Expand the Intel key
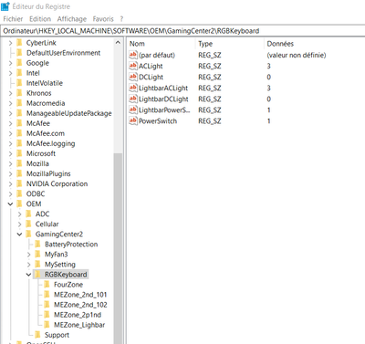365x344 pixels. [x=10, y=73]
